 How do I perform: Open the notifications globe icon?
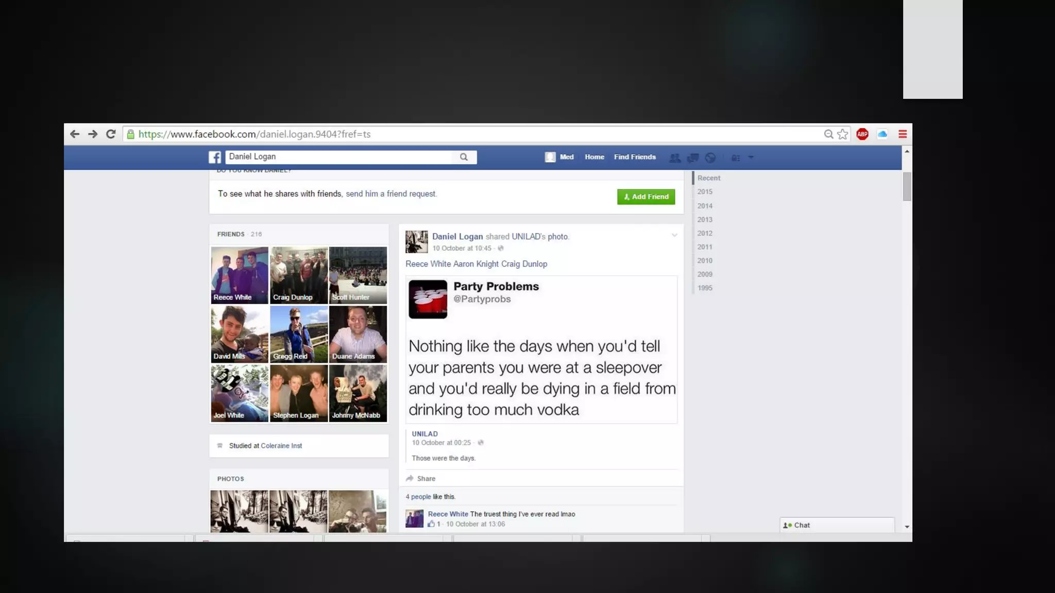click(x=710, y=158)
